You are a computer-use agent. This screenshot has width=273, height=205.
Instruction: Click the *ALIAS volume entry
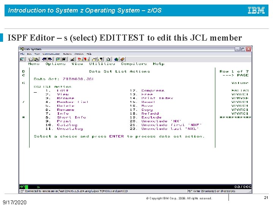click(240, 90)
